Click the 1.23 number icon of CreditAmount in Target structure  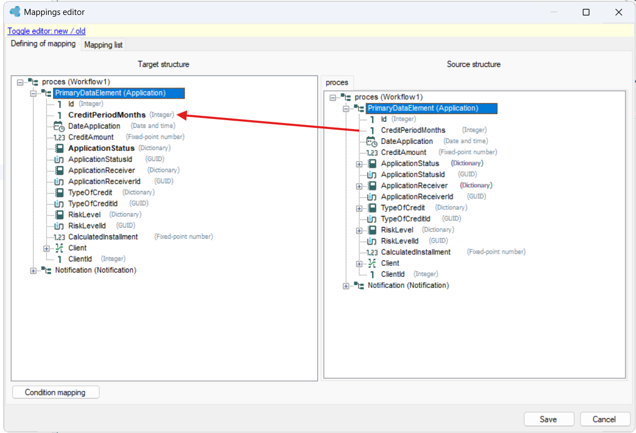(59, 138)
